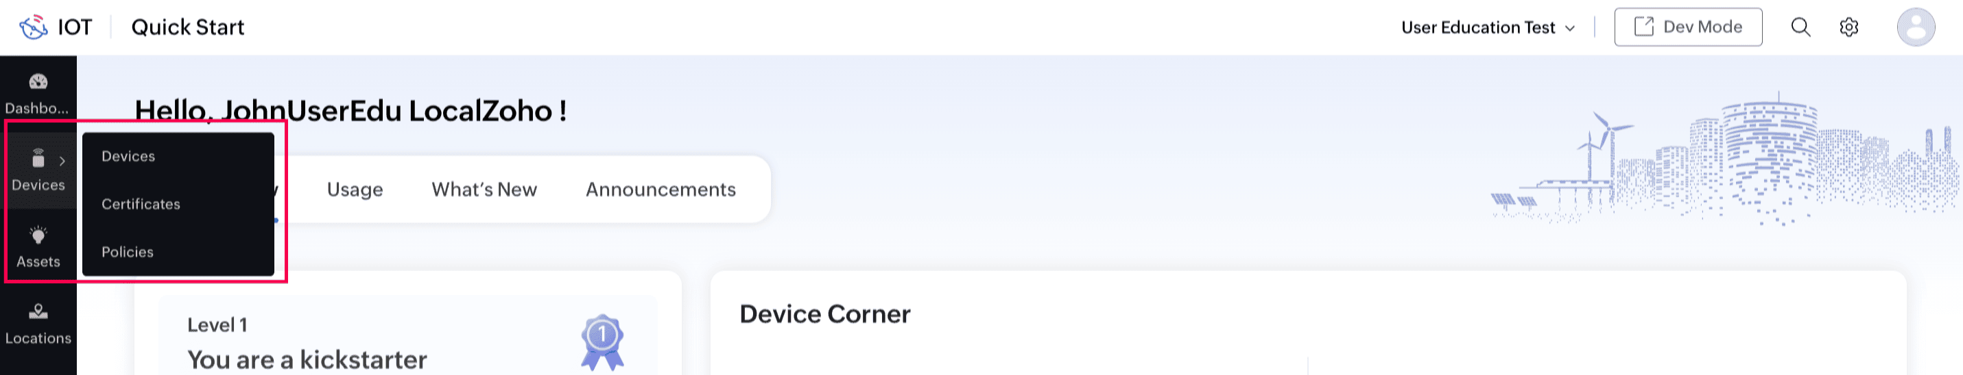
Task: Click the user profile avatar
Action: tap(1915, 27)
